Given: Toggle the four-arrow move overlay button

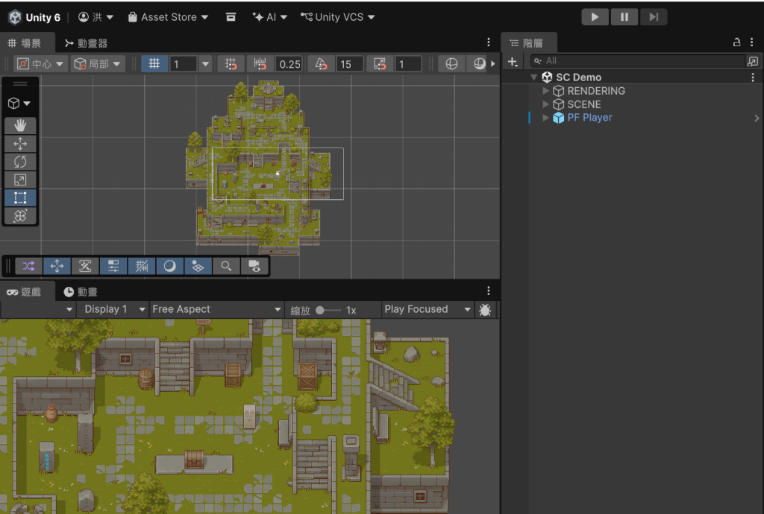Looking at the screenshot, I should click(x=57, y=266).
